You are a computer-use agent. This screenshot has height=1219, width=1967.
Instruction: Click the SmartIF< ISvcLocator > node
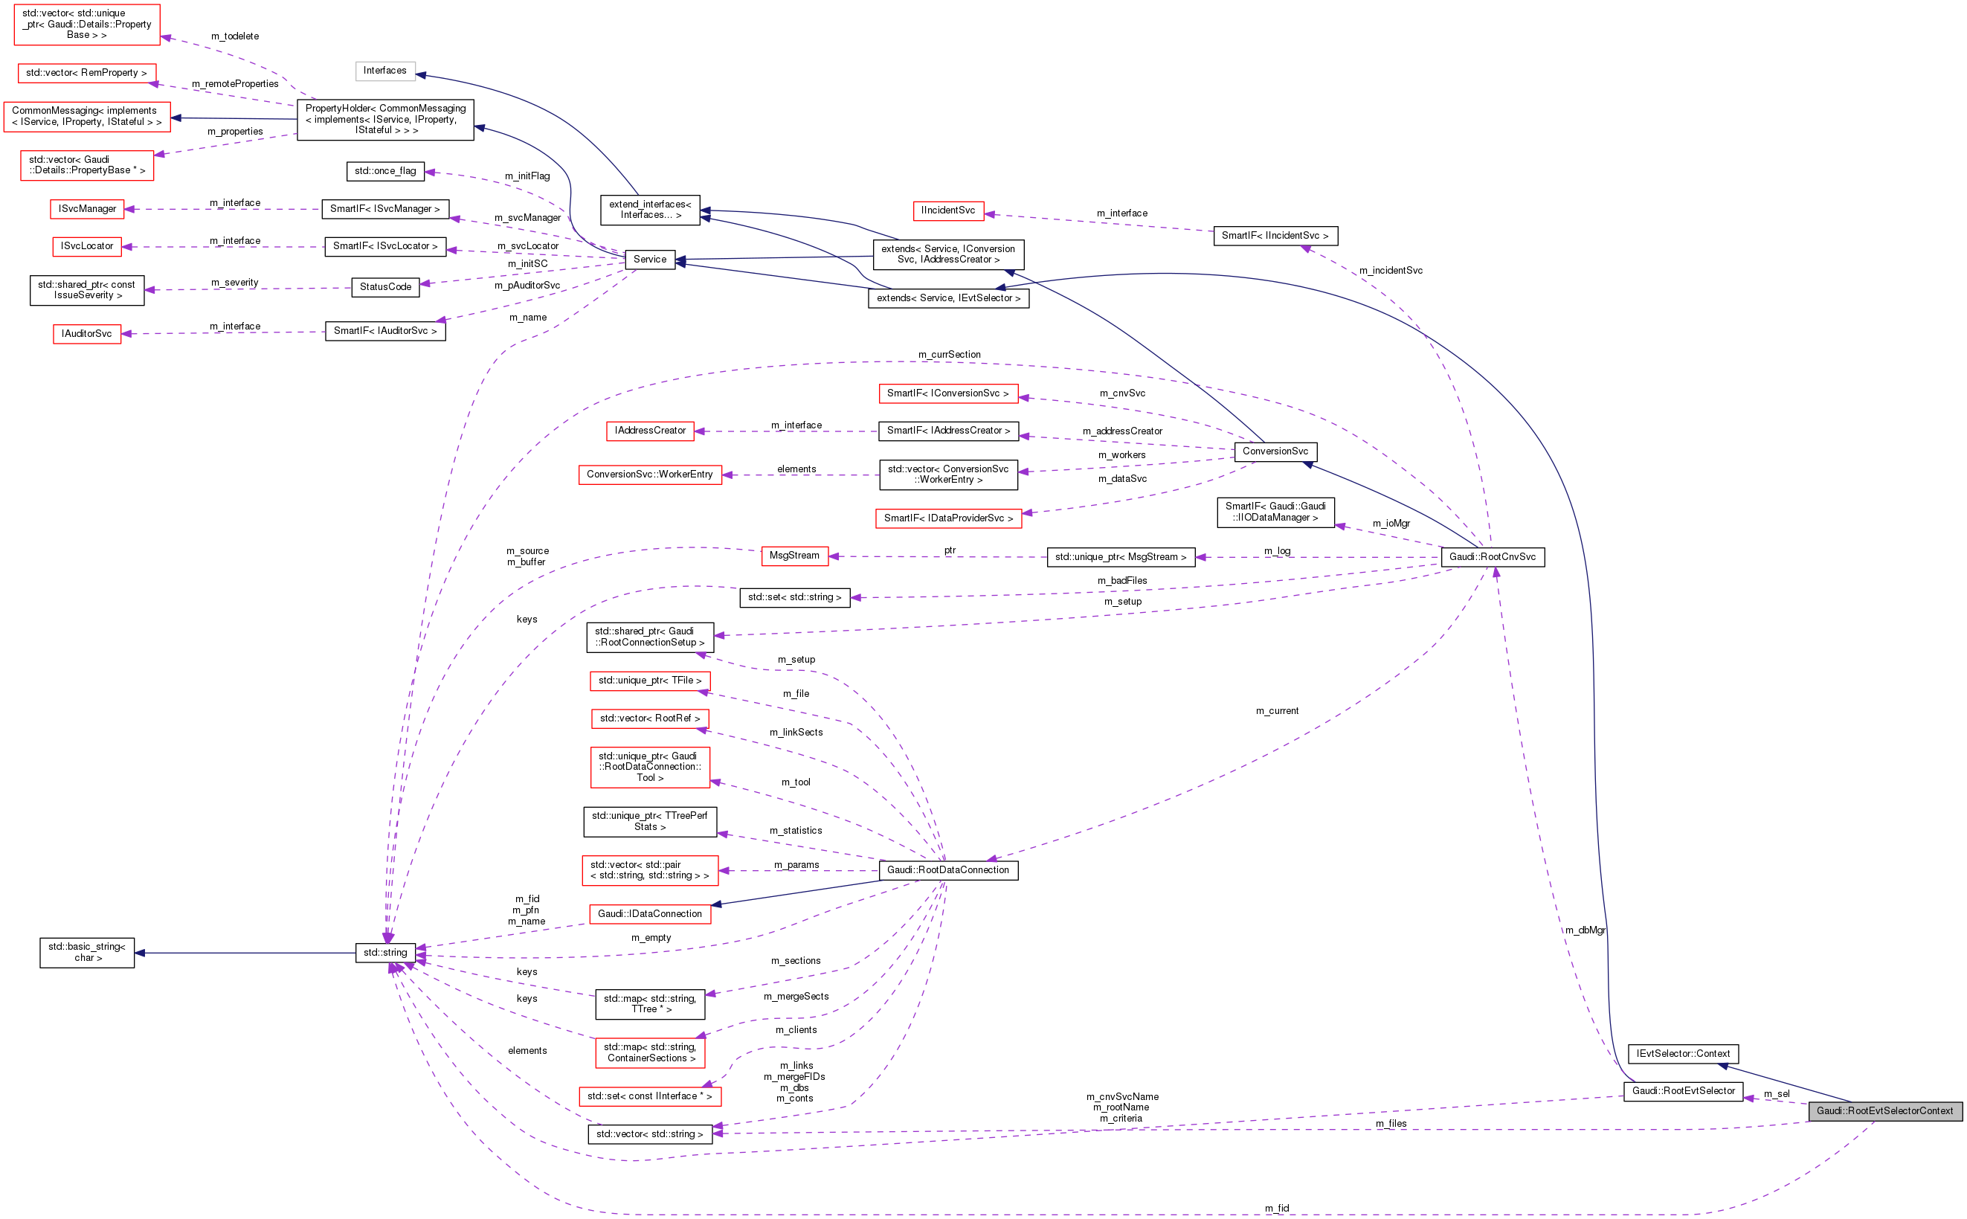click(x=385, y=246)
